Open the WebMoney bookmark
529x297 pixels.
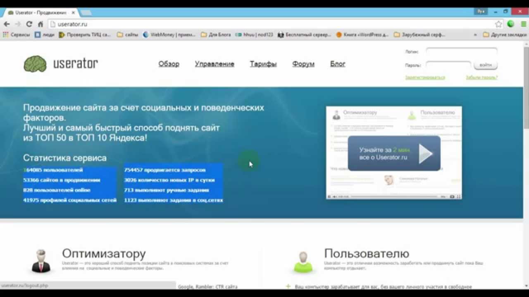pyautogui.click(x=169, y=35)
